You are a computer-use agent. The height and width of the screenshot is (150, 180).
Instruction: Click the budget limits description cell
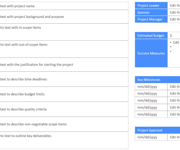pyautogui.click(x=64, y=94)
